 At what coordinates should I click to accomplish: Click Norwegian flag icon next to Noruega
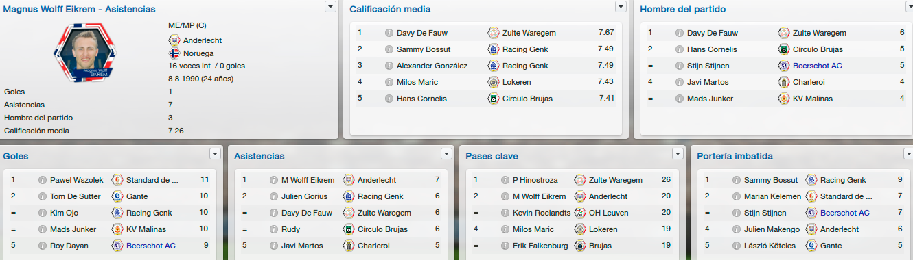pyautogui.click(x=174, y=53)
